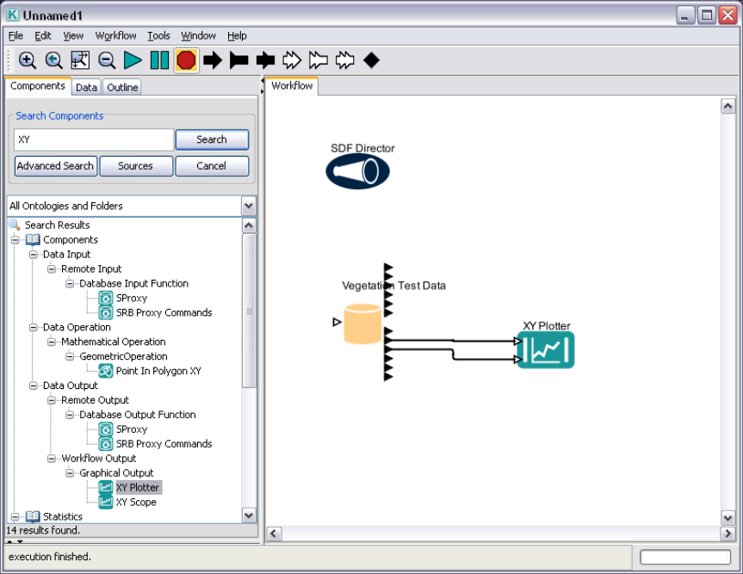This screenshot has height=574, width=743.
Task: Click the Zoom Out magnifier icon
Action: pos(107,60)
